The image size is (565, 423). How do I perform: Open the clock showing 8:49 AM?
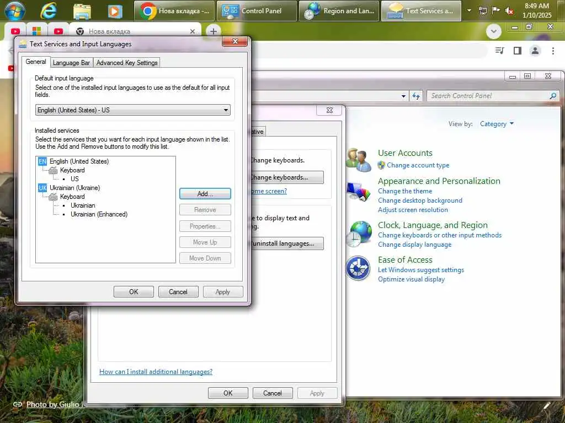coord(536,10)
